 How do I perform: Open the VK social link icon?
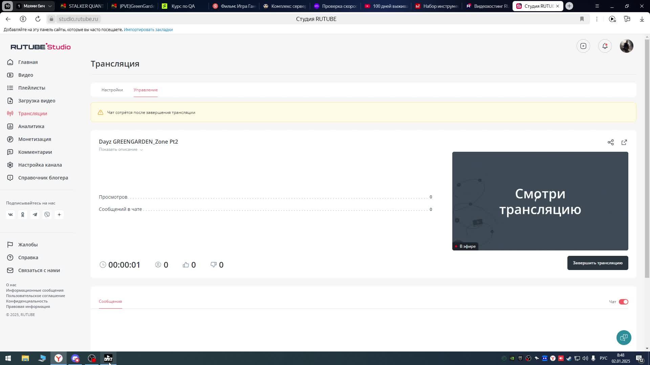(x=10, y=215)
